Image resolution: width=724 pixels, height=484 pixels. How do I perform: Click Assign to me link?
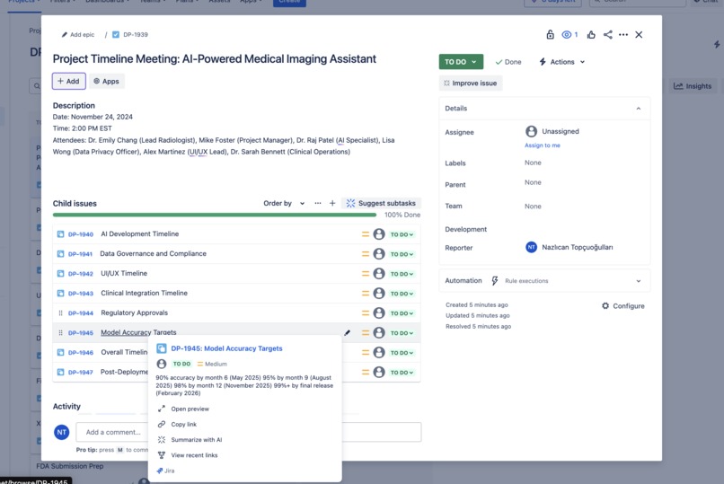point(542,145)
